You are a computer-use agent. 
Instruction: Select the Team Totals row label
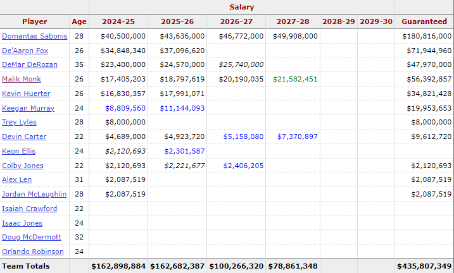(26, 266)
